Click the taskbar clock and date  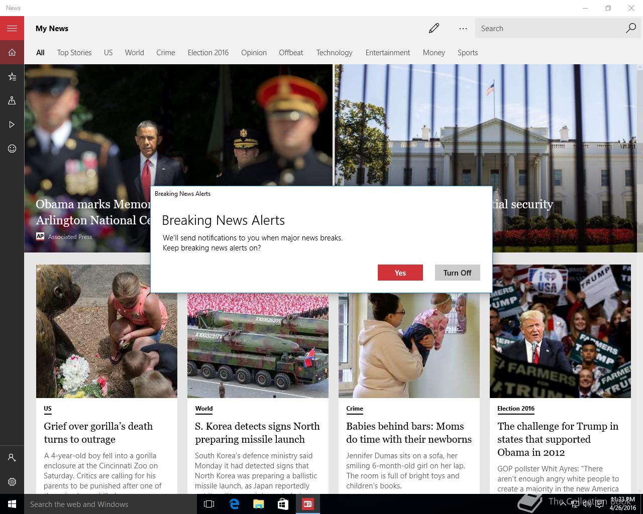click(x=622, y=504)
